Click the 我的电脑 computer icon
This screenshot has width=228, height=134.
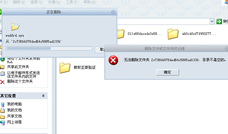pyautogui.click(x=2, y=104)
